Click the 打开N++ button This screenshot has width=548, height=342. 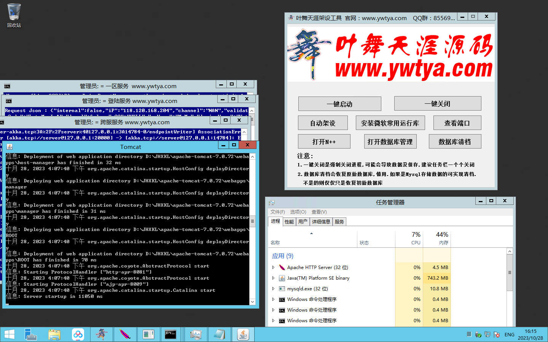[324, 141]
